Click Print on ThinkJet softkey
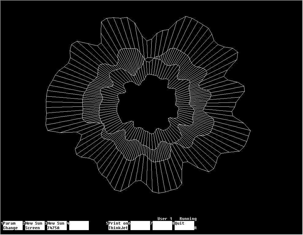 click(x=118, y=226)
